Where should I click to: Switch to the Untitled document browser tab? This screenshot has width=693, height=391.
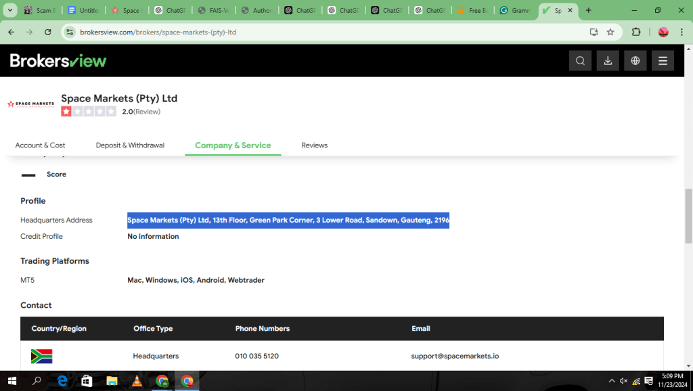(x=83, y=10)
